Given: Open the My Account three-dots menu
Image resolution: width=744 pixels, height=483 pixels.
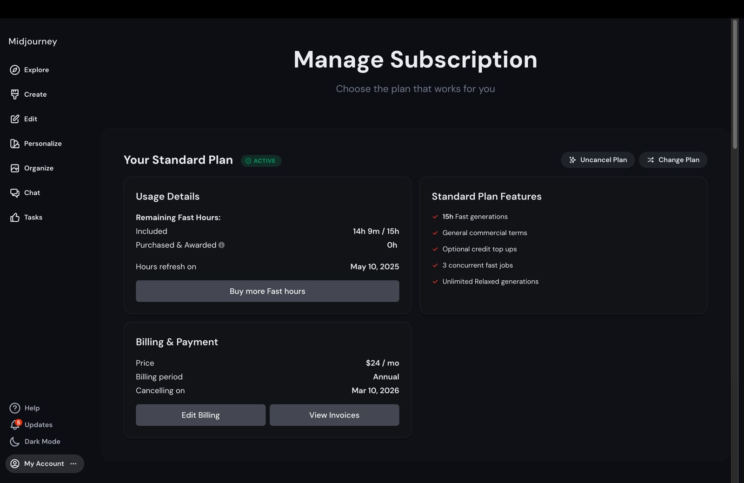Looking at the screenshot, I should 73,463.
